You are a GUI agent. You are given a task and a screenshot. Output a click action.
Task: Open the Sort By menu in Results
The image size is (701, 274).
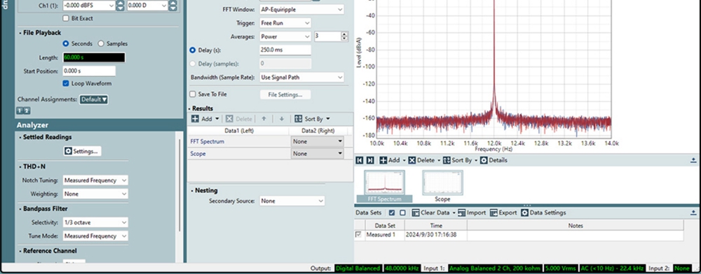[x=312, y=119]
